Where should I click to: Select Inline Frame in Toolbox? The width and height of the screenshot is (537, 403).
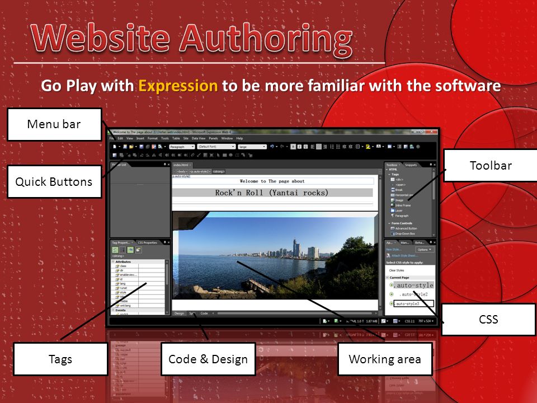[401, 205]
